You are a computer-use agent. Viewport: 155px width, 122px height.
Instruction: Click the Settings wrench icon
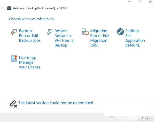point(120,32)
